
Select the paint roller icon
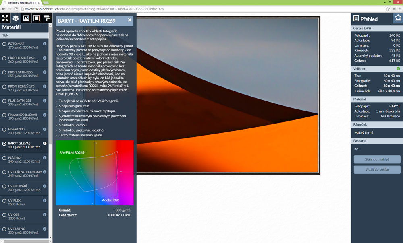[x=47, y=18]
